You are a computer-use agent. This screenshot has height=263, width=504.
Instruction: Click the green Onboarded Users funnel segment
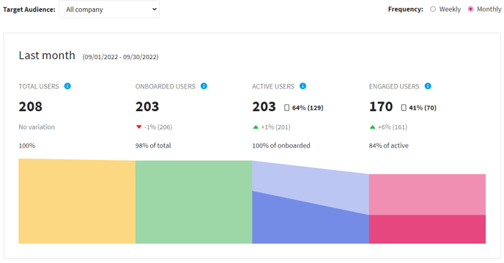pos(193,202)
